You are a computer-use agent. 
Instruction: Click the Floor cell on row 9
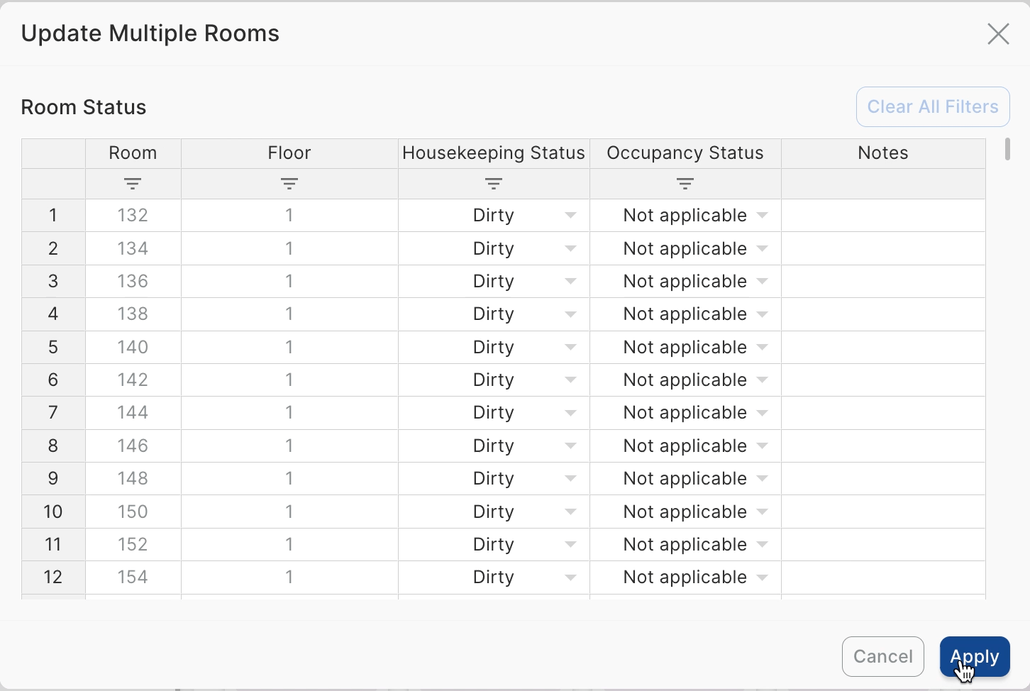tap(289, 478)
